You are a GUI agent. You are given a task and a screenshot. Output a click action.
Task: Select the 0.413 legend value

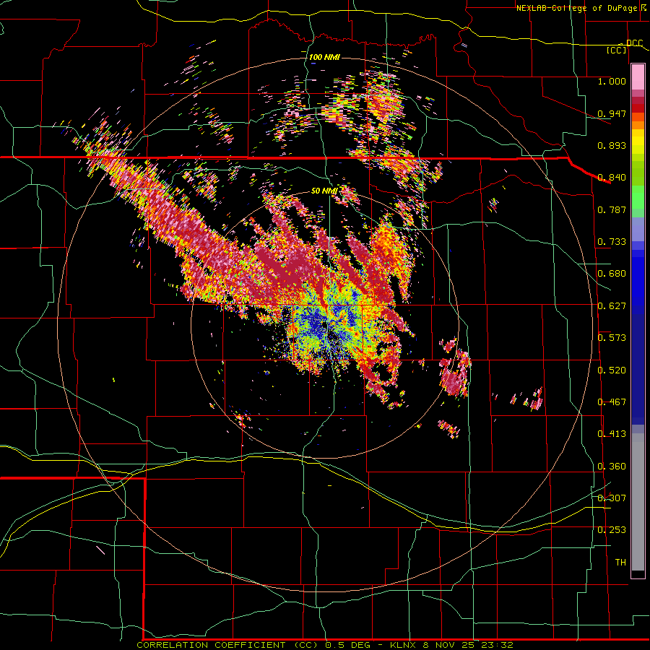click(x=612, y=434)
